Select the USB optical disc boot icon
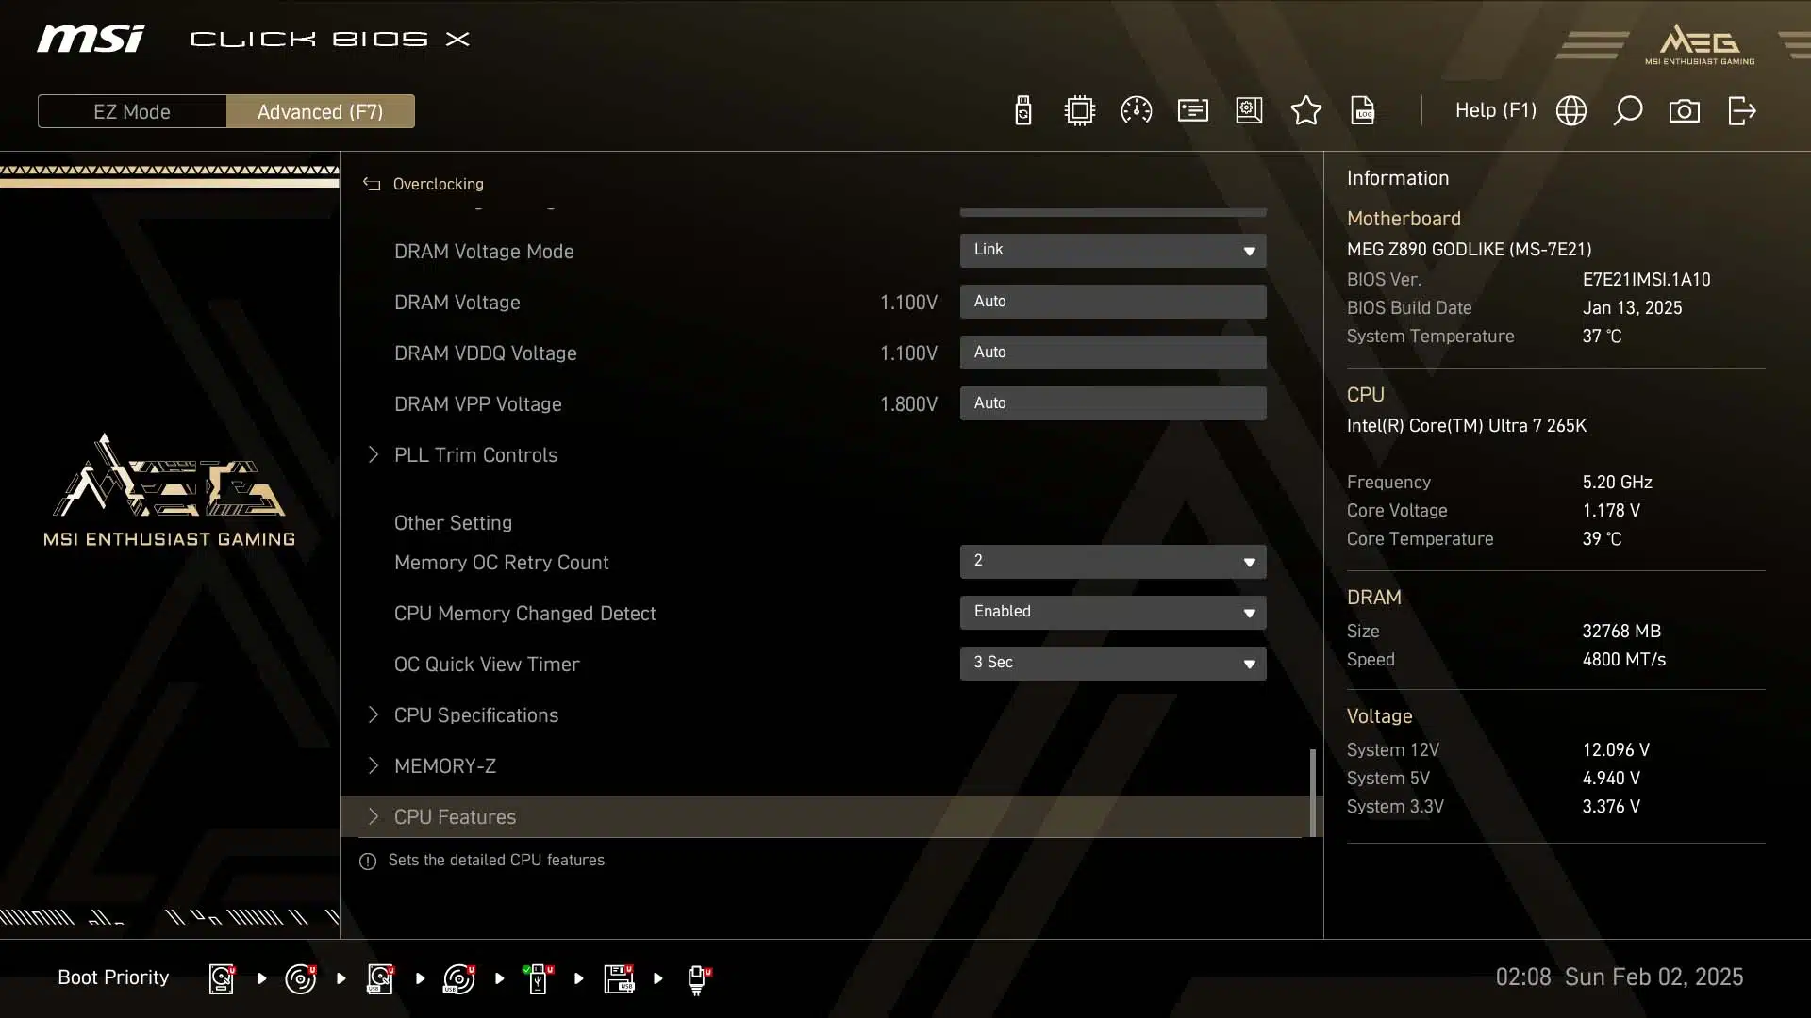The width and height of the screenshot is (1811, 1018). pyautogui.click(x=459, y=978)
